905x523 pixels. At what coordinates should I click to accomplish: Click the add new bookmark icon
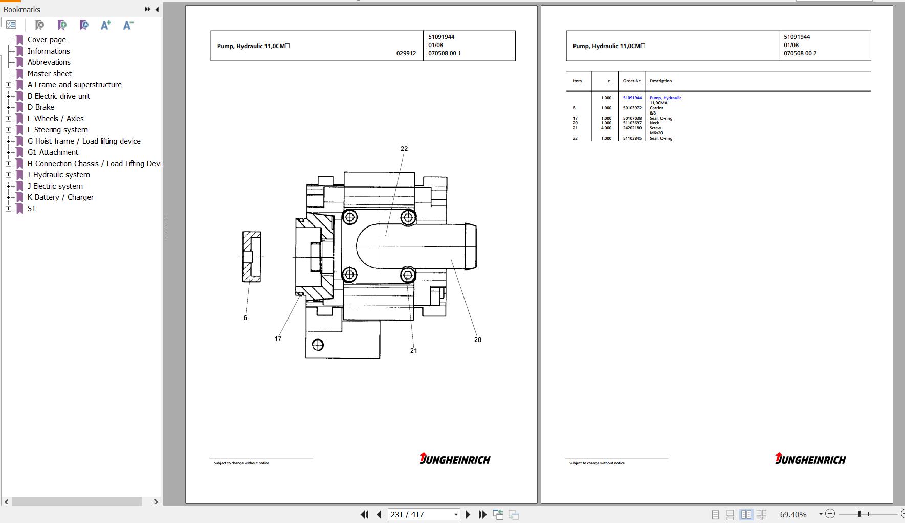(x=61, y=25)
